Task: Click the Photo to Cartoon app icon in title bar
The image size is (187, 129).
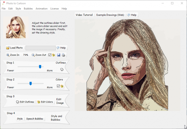Action: 4,3
